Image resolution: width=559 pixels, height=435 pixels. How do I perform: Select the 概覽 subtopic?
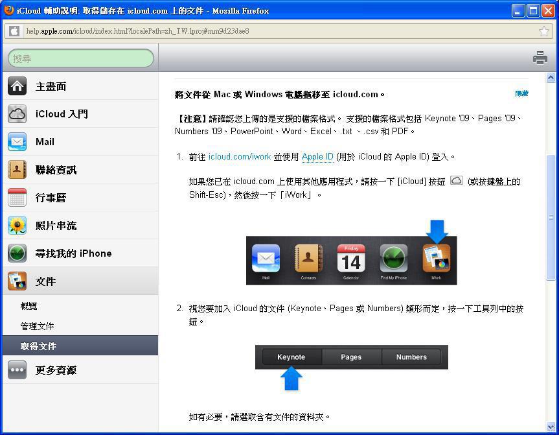(x=80, y=306)
